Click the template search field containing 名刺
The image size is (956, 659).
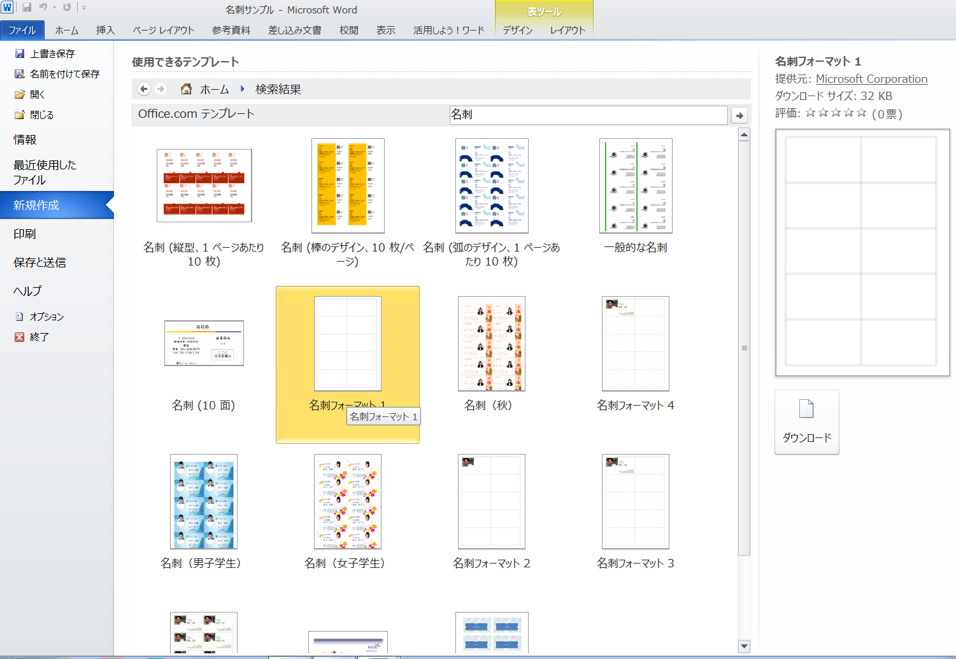point(589,115)
